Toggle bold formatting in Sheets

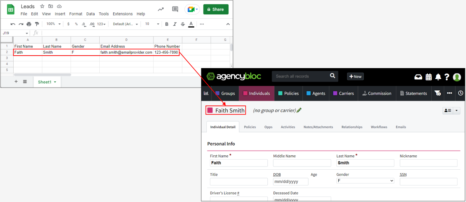click(x=167, y=24)
